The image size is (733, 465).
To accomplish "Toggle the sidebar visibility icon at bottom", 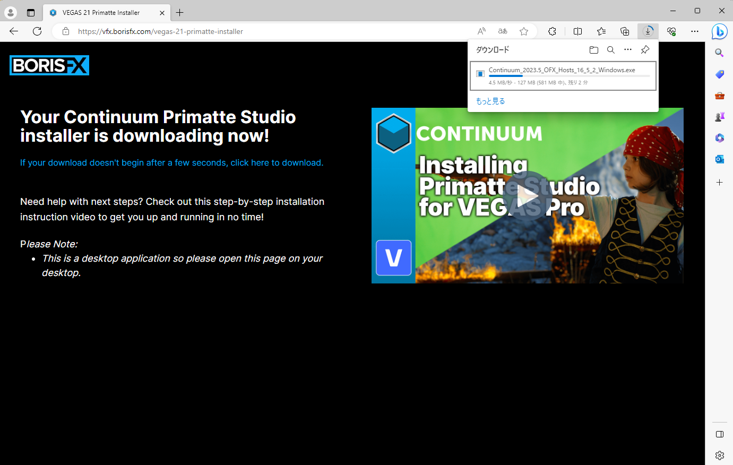I will coord(720,434).
